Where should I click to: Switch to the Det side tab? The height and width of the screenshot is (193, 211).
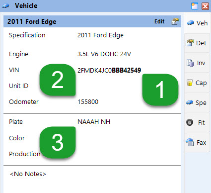(197, 43)
